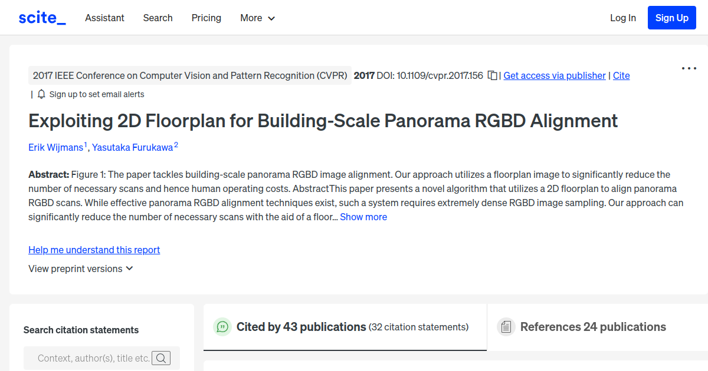Click the scite logo in the header
This screenshot has height=371, width=708.
(41, 17)
